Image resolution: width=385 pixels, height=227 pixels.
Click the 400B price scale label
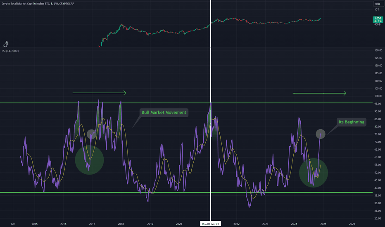click(378, 24)
